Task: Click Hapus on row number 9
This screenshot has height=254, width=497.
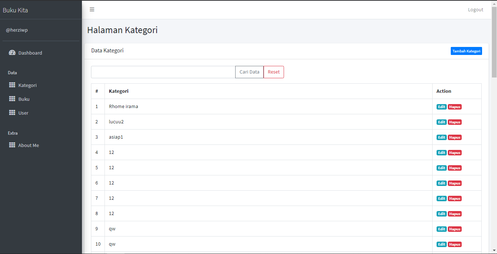Action: [x=455, y=229]
